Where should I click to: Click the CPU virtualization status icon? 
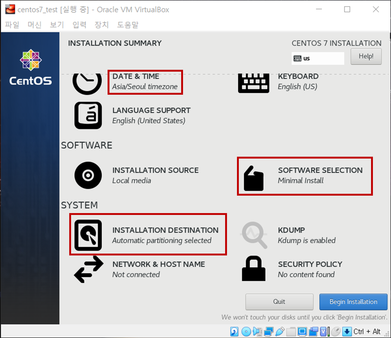click(323, 331)
